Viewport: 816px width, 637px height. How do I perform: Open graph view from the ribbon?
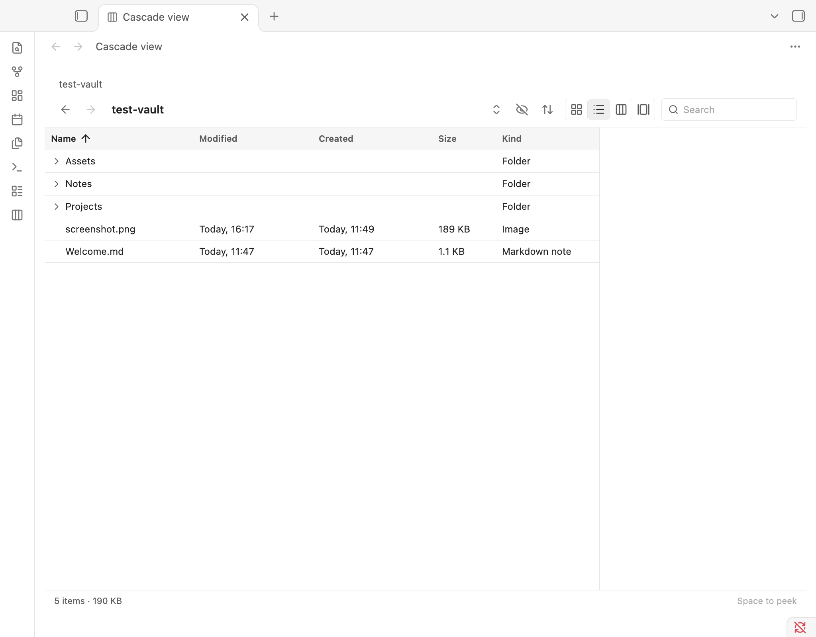coord(17,72)
